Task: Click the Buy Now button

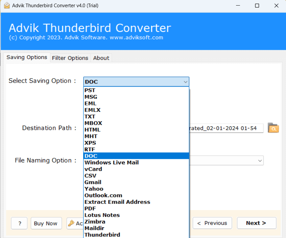Action: click(46, 223)
